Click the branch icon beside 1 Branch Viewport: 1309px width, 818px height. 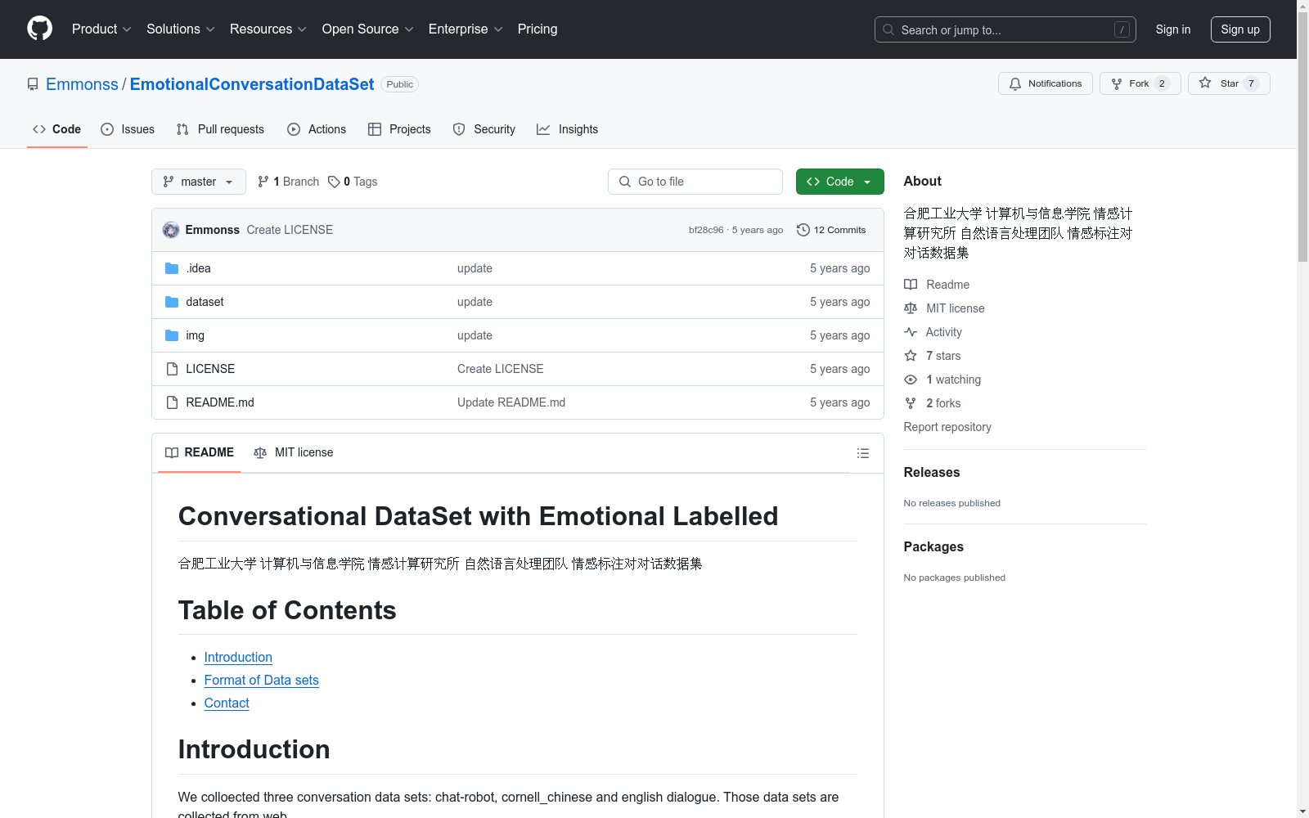click(263, 182)
